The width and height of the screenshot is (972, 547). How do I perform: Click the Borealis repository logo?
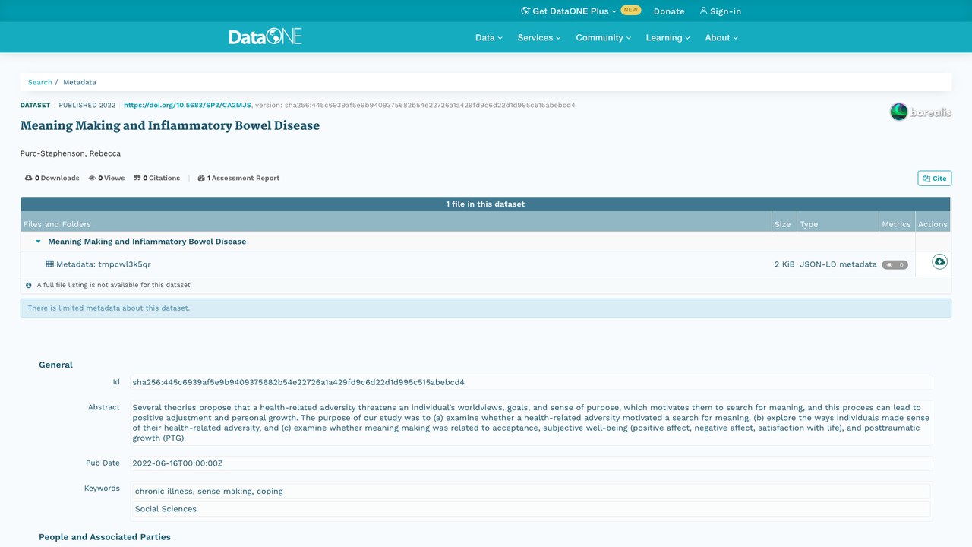click(920, 112)
